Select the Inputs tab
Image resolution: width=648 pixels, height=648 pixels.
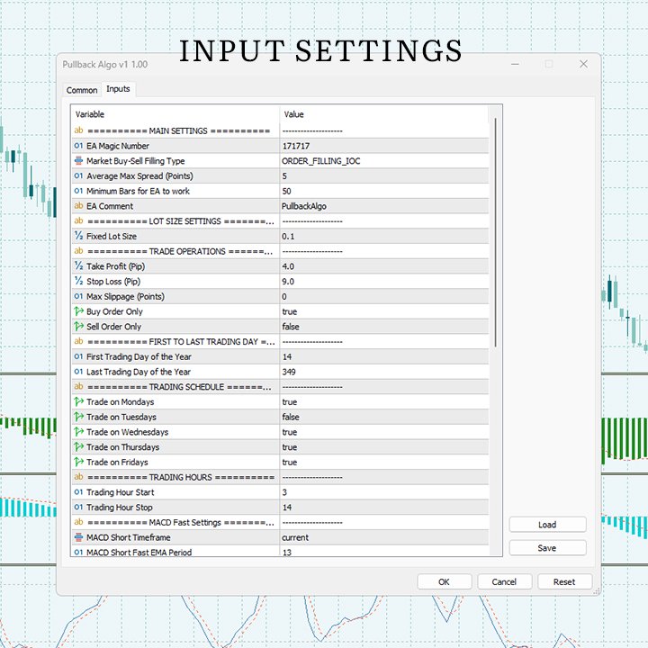coord(118,89)
